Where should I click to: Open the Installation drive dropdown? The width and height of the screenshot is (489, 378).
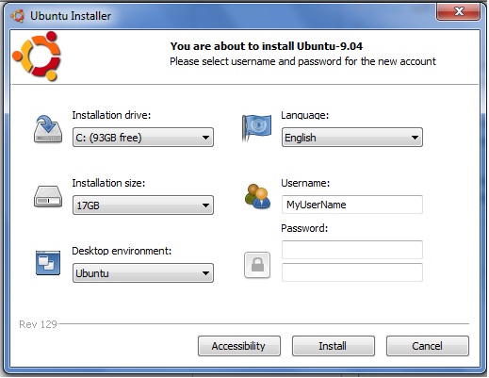click(x=143, y=138)
